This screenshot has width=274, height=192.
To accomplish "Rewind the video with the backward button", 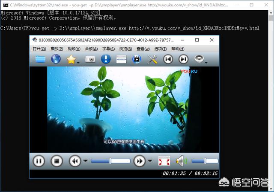I will click(75, 161).
